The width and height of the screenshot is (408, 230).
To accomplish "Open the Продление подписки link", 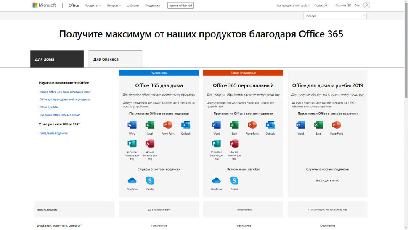I will coord(53,133).
